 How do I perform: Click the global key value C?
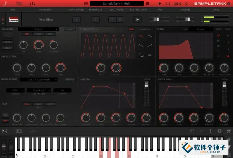click(186, 4)
